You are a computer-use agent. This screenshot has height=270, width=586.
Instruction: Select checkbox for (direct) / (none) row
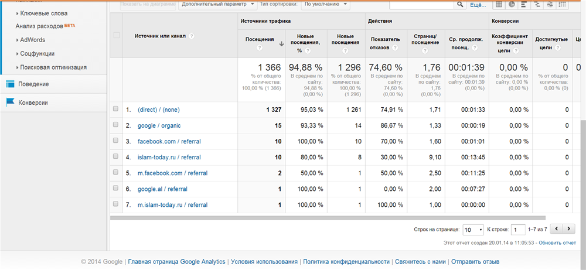click(x=115, y=109)
